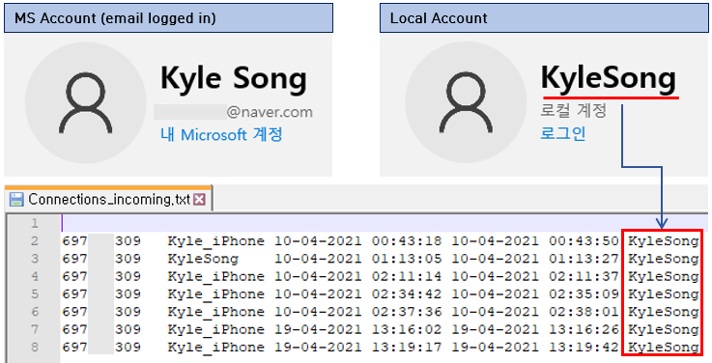Click the last-column KyleSong on line 8
Image resolution: width=712 pixels, height=363 pixels.
pyautogui.click(x=664, y=348)
